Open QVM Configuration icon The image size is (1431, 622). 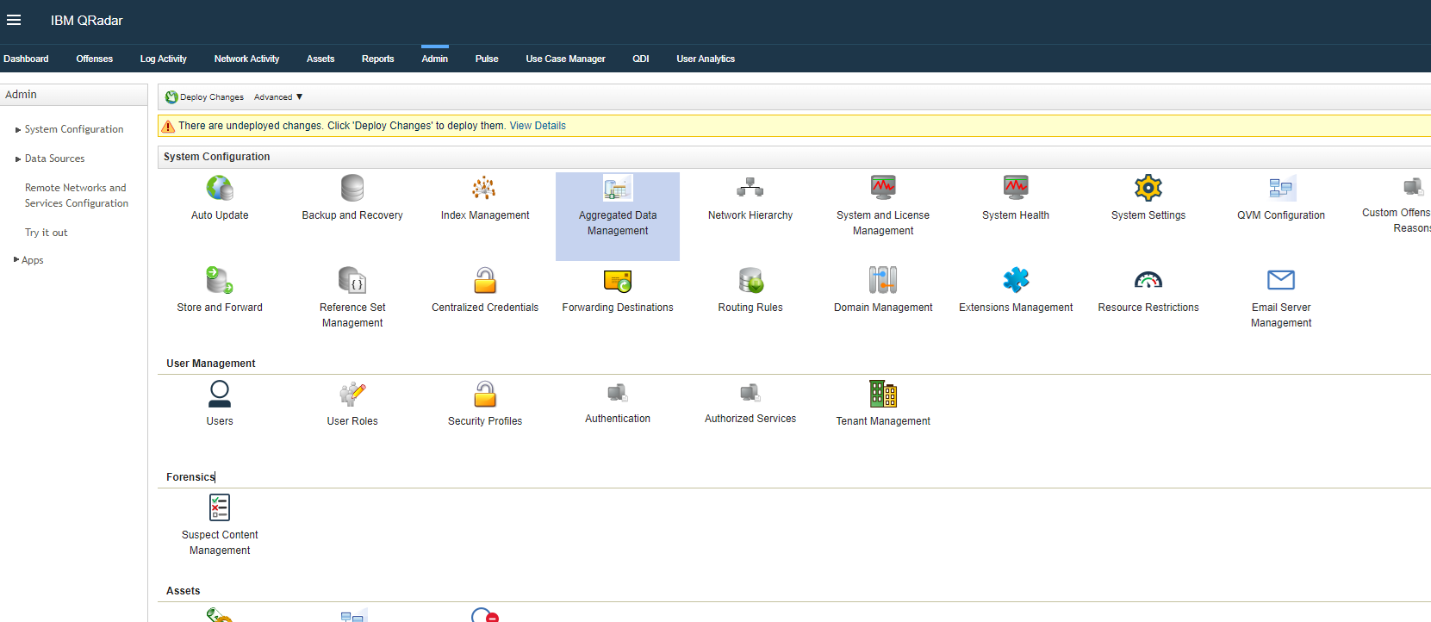(x=1281, y=188)
